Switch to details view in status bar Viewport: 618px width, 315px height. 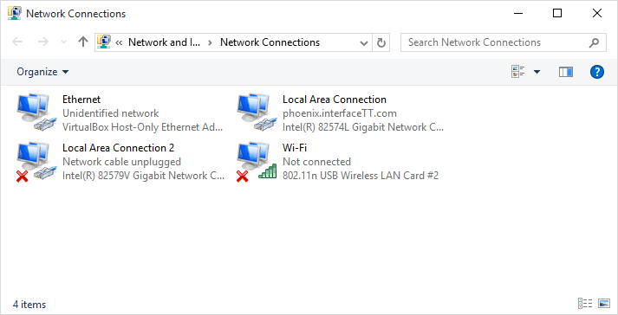coord(585,303)
